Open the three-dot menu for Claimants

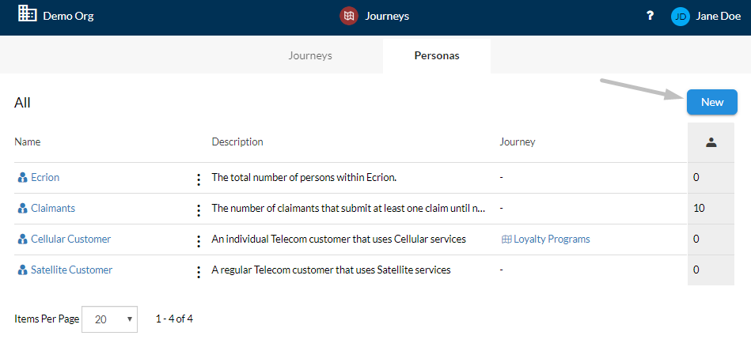click(x=199, y=210)
